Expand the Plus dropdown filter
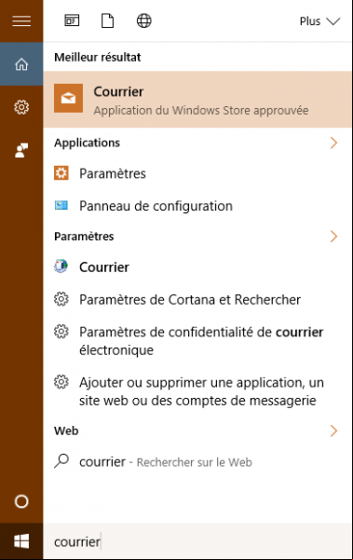 click(x=319, y=21)
